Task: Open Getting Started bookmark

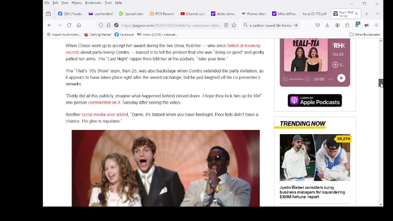Action: 98,35
